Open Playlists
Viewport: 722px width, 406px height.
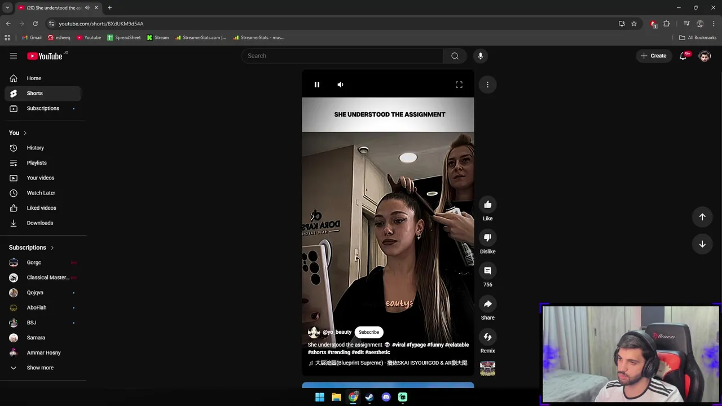pos(43,163)
